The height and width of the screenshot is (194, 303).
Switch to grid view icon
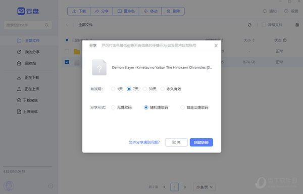coord(297,25)
